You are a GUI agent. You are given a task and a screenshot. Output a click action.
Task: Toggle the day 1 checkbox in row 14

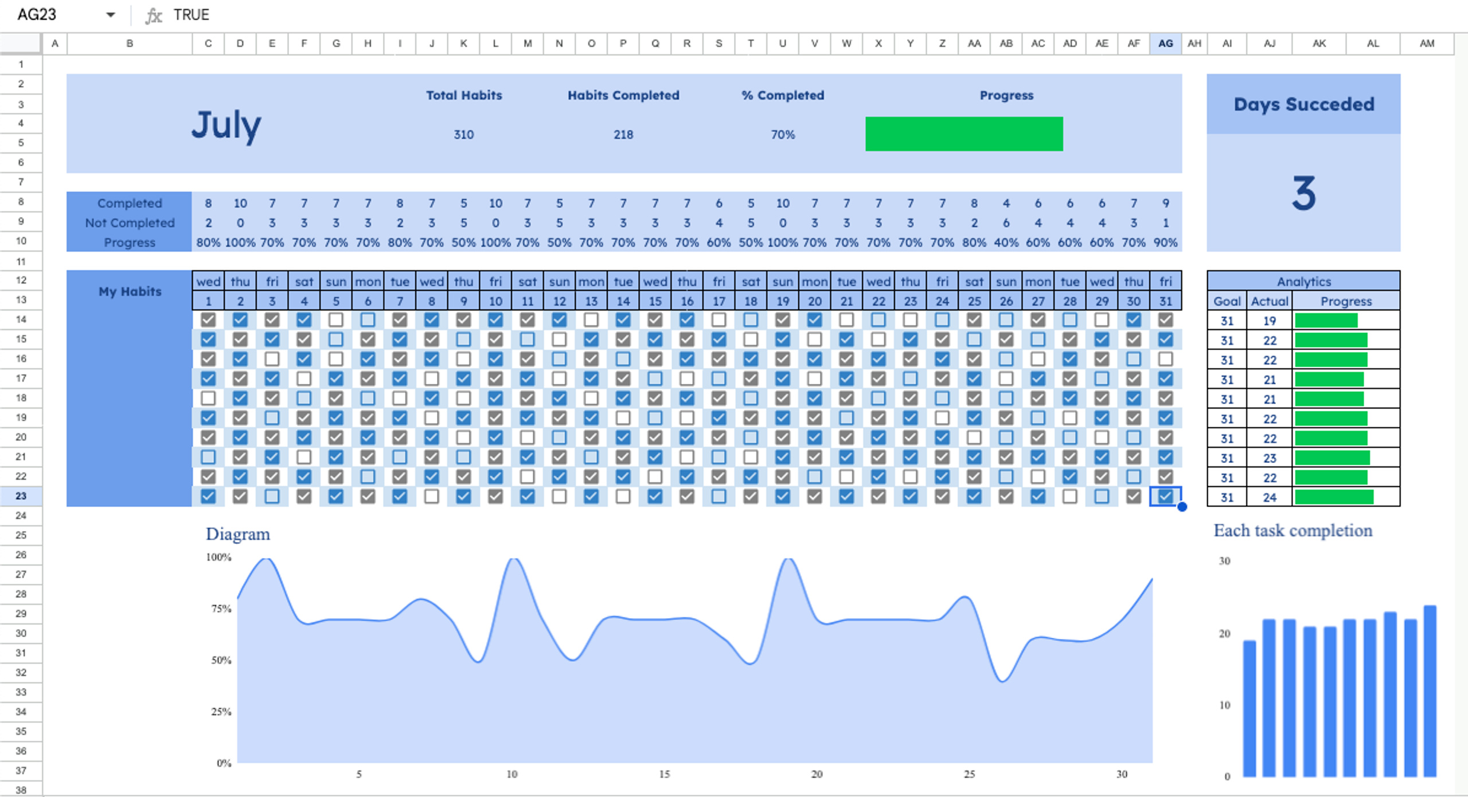(208, 320)
